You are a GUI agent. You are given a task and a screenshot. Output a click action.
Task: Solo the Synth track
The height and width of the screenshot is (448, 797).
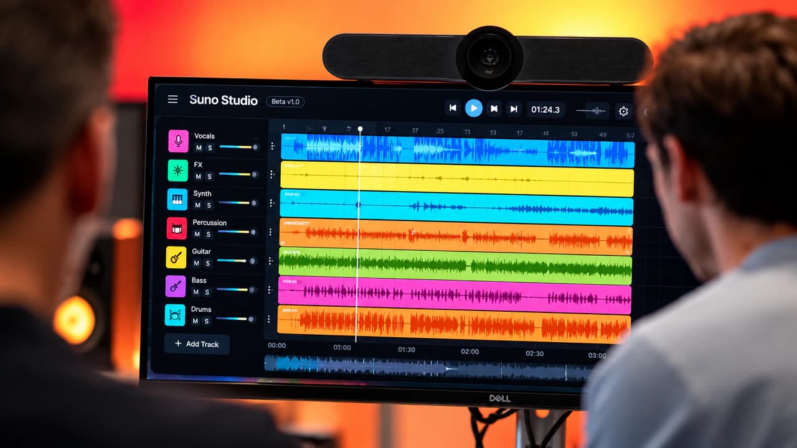209,205
